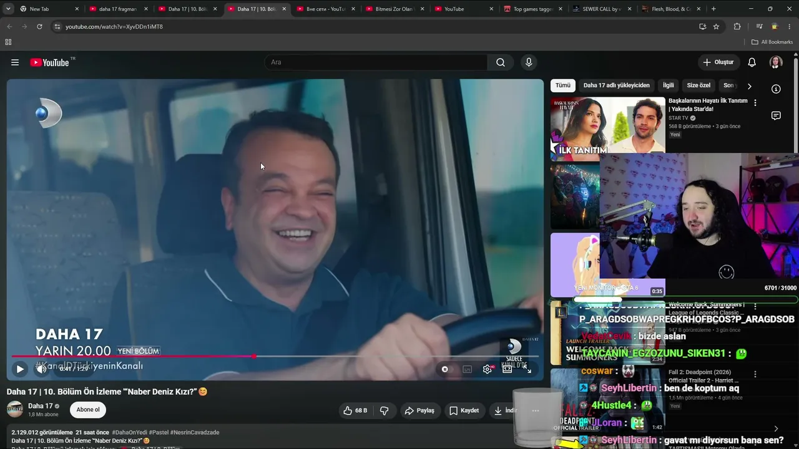Go back in browser history
This screenshot has height=449, width=799.
point(9,27)
